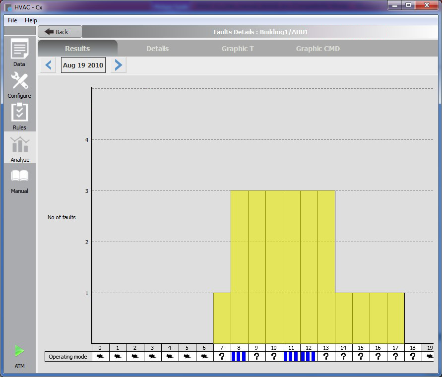Click the question mark mode icon at hour 7
The height and width of the screenshot is (377, 442).
click(x=222, y=356)
